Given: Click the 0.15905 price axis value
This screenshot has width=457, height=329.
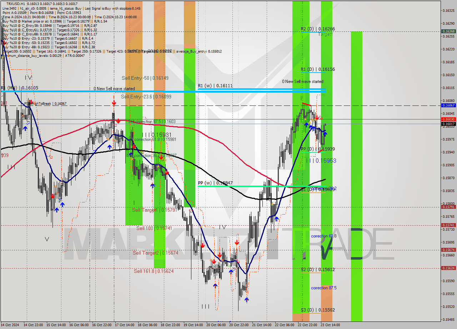Looking at the screenshot, I should (449, 165).
